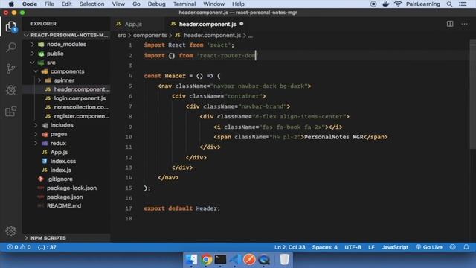Click the editor vertical scrollbar
Image resolution: width=476 pixels, height=268 pixels.
[x=473, y=95]
